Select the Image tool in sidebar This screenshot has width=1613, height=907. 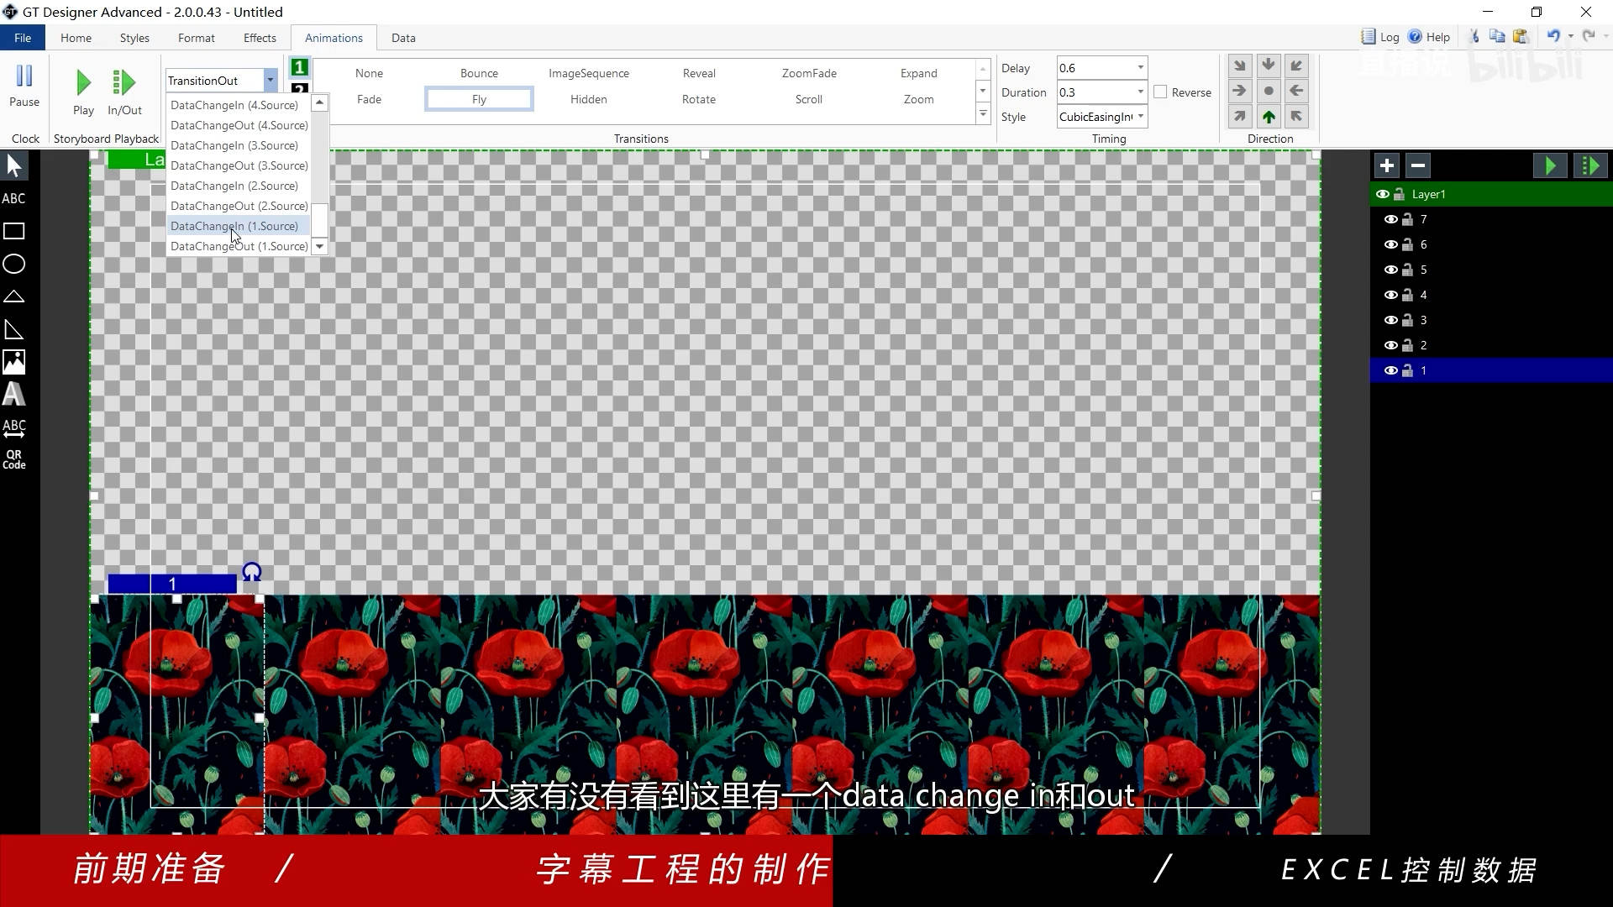point(14,362)
